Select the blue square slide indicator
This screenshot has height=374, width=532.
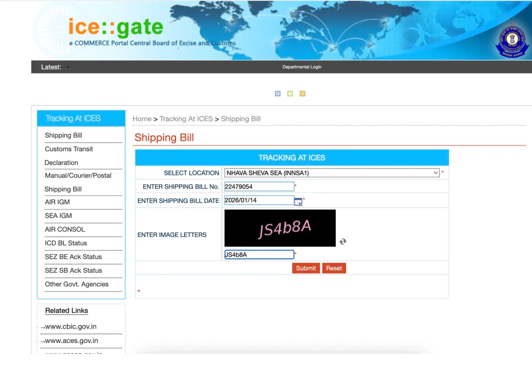point(278,94)
